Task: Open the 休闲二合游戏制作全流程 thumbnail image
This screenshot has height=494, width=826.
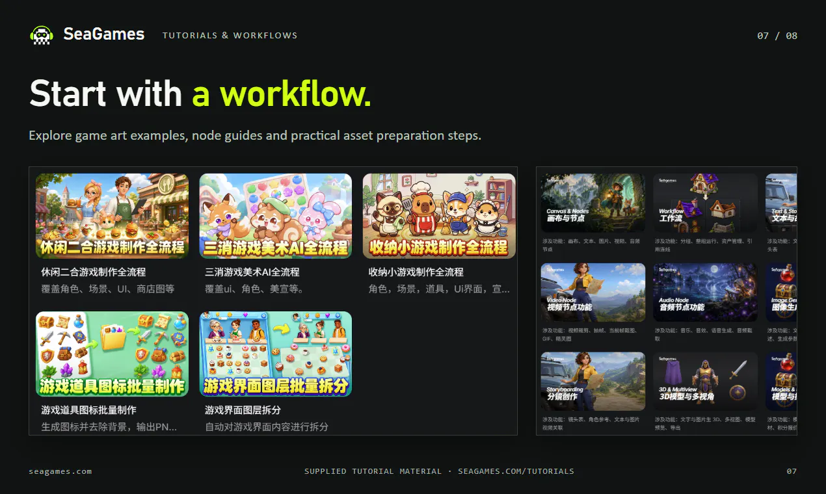Action: point(112,216)
